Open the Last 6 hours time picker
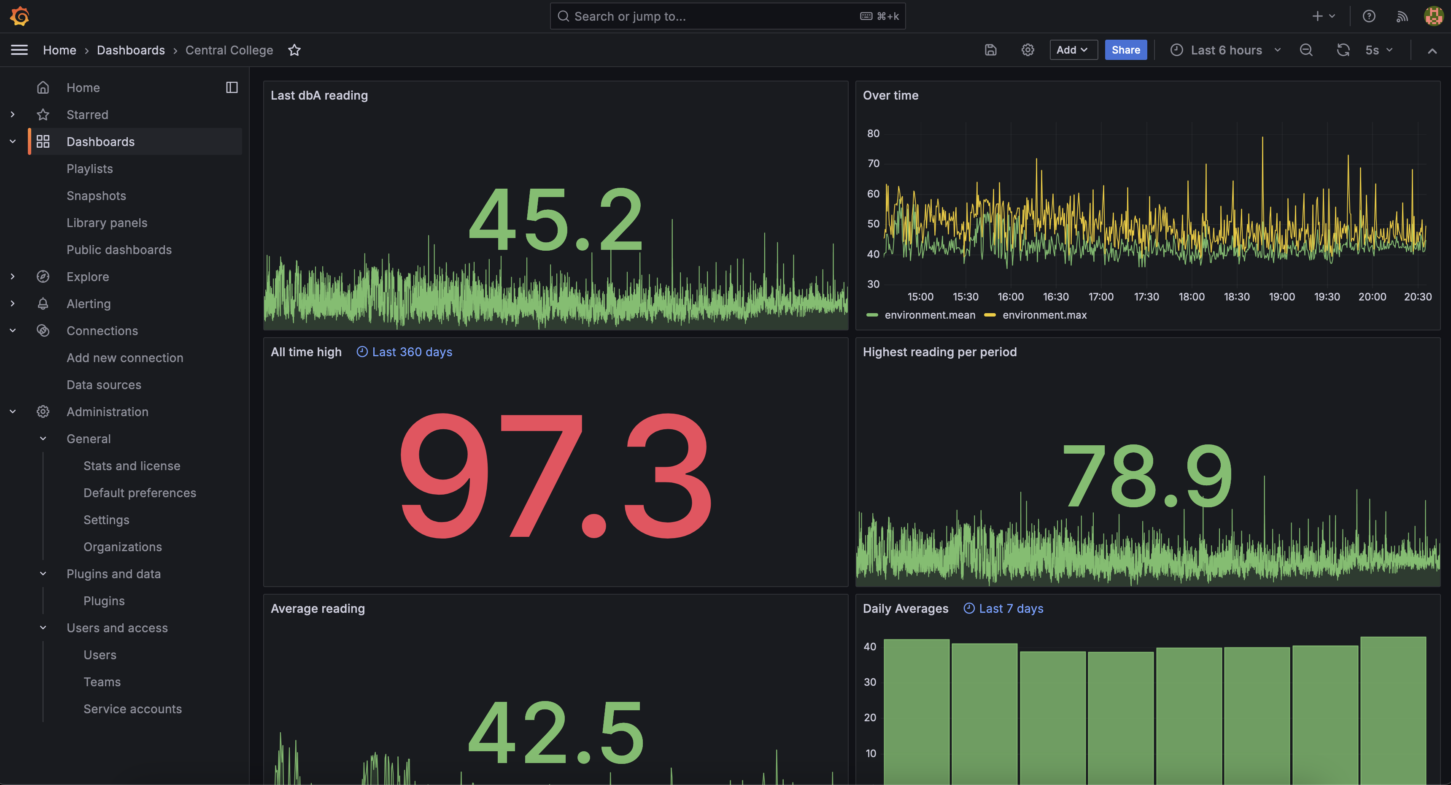 [1226, 50]
